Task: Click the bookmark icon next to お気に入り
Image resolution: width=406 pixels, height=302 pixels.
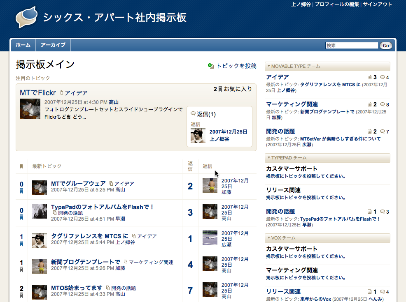Action: click(x=220, y=89)
